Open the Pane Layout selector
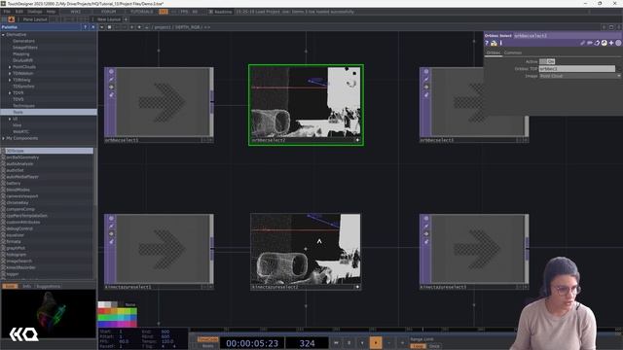The width and height of the screenshot is (623, 350). (x=35, y=19)
